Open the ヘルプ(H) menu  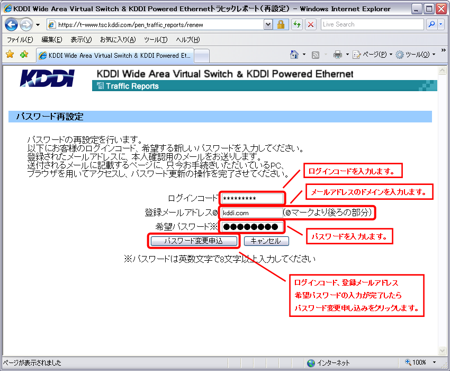188,40
